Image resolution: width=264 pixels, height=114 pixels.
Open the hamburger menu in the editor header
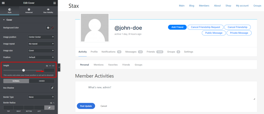(x=3, y=3)
